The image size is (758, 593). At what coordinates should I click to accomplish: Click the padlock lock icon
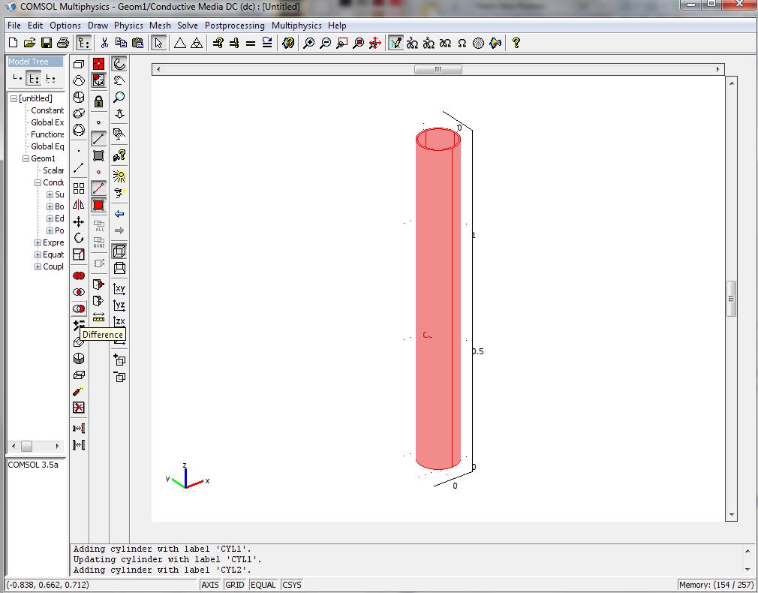point(98,101)
